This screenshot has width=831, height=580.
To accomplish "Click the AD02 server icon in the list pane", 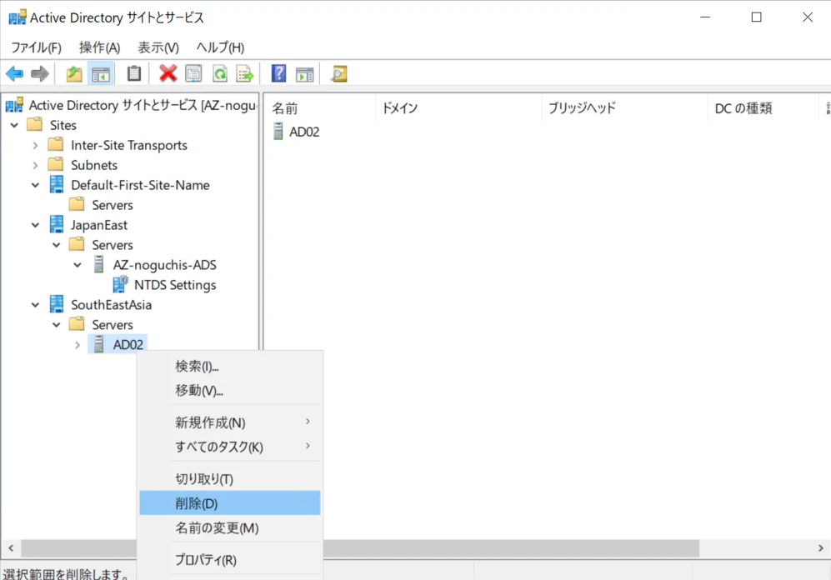I will [278, 131].
